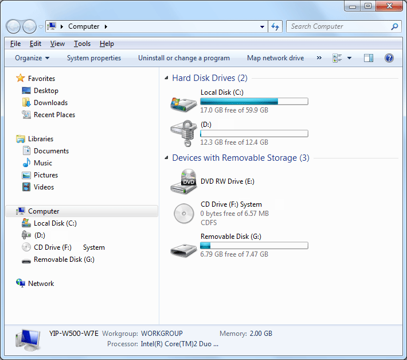Expand the arrow before Computer in address bar
This screenshot has width=407, height=360.
click(x=62, y=26)
